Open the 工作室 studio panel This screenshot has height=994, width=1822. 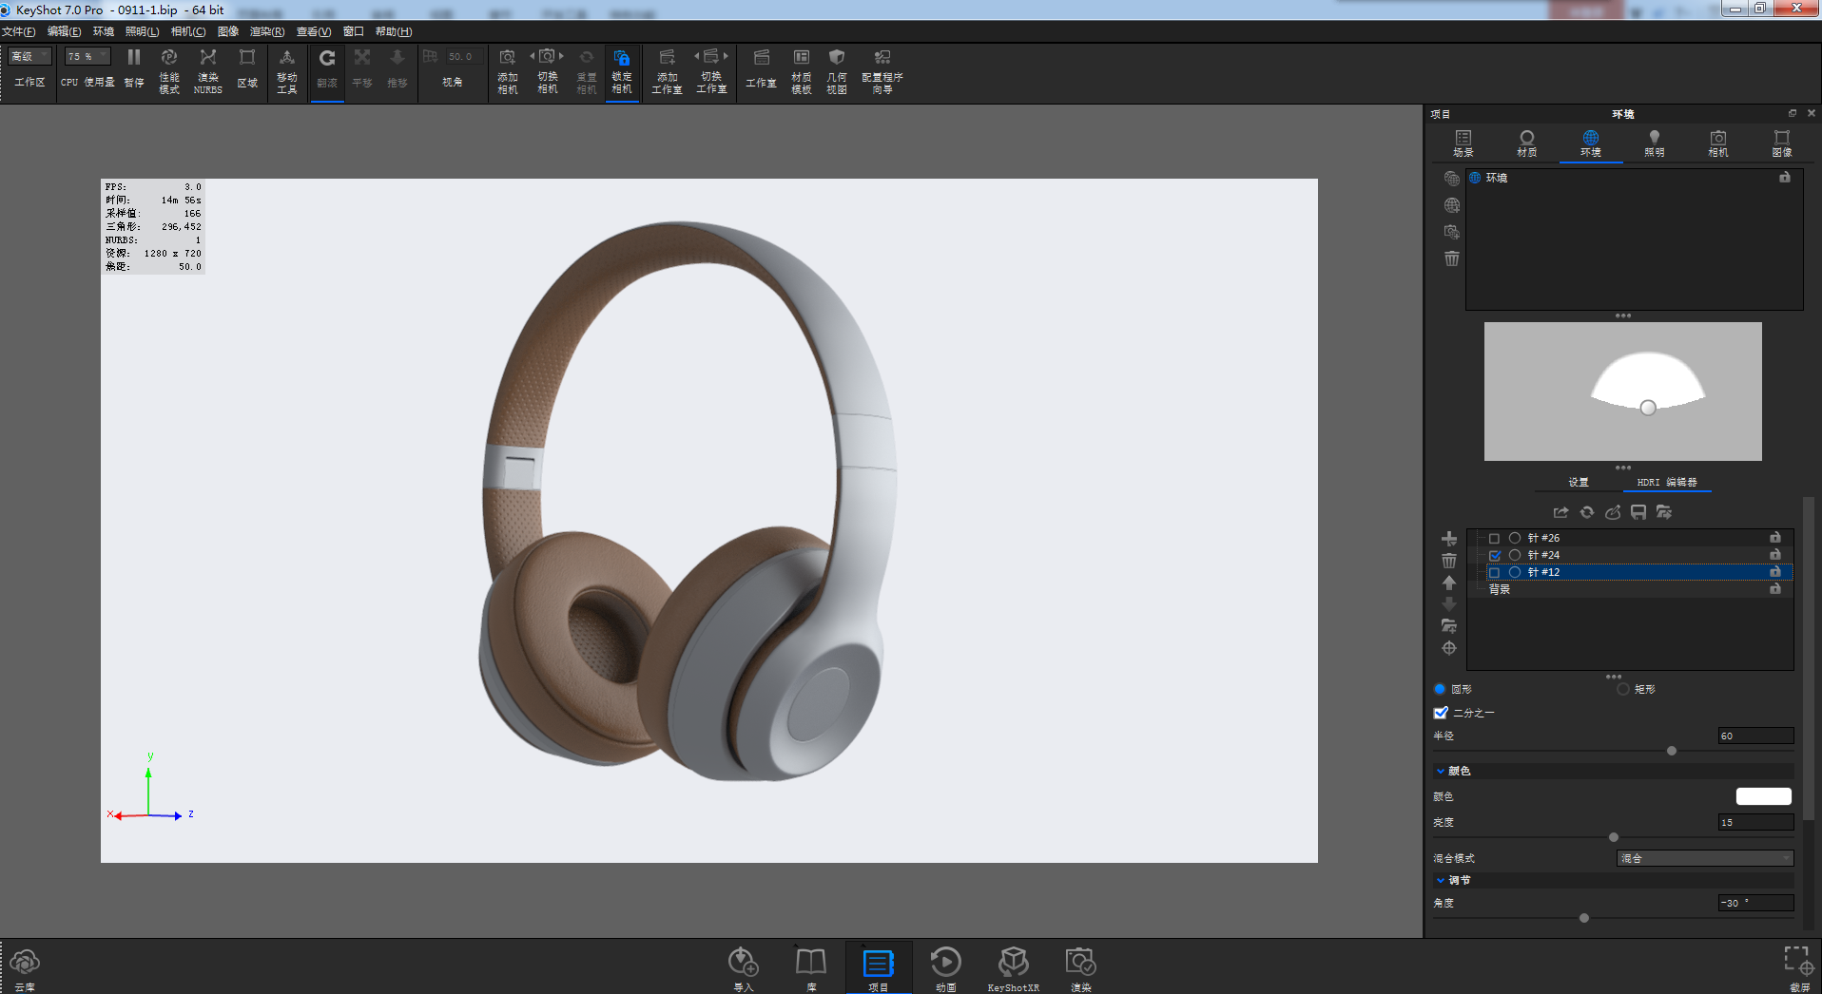click(x=761, y=69)
